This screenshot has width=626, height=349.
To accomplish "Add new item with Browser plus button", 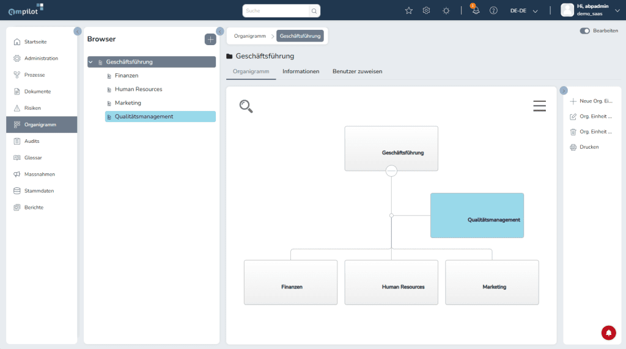I will click(x=210, y=39).
